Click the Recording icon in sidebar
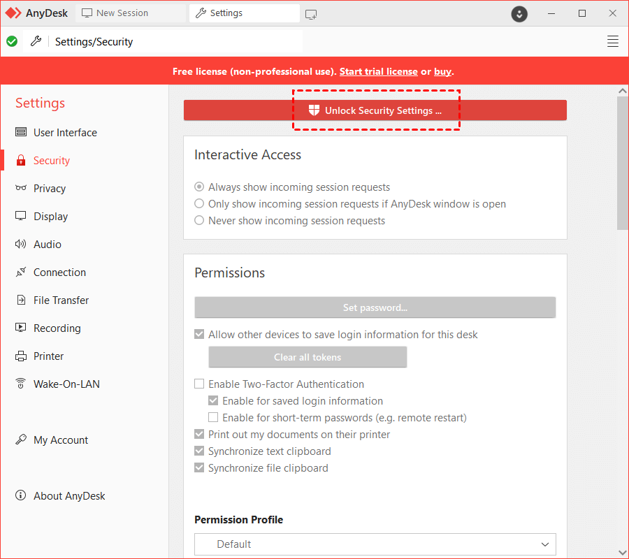The image size is (629, 559). 21,328
